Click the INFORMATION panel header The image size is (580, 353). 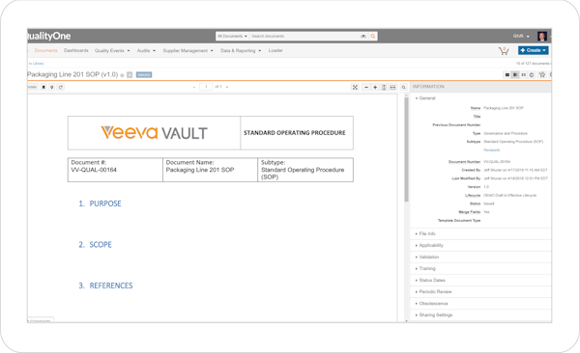coord(480,87)
